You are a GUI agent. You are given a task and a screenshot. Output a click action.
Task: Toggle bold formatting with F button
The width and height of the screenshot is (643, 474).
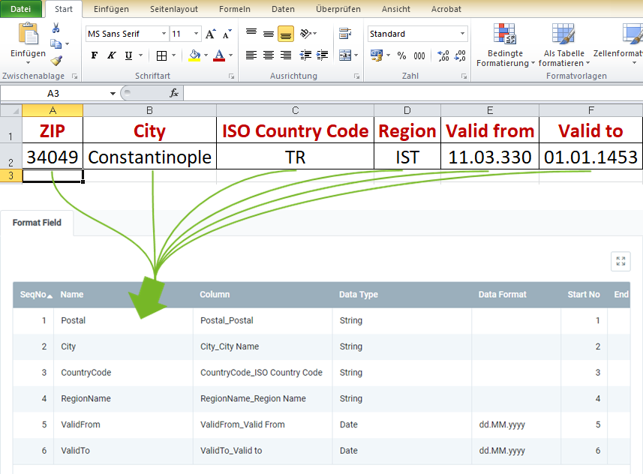click(x=95, y=55)
